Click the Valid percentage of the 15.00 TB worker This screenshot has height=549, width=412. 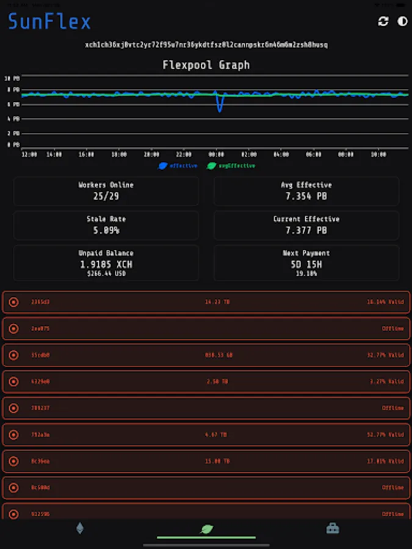coord(385,461)
